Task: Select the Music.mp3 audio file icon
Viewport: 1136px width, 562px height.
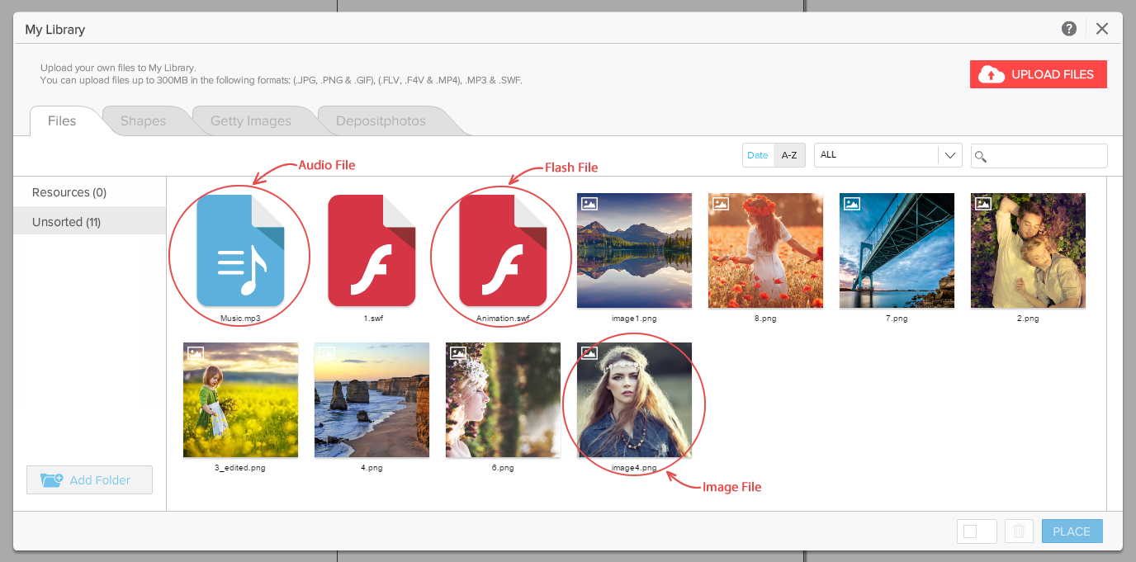Action: 240,250
